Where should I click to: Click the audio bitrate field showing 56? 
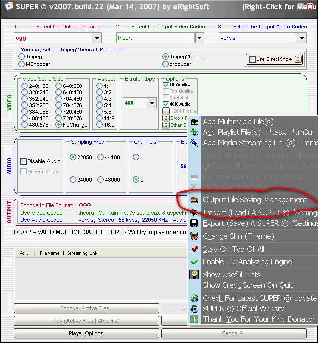pos(183,166)
